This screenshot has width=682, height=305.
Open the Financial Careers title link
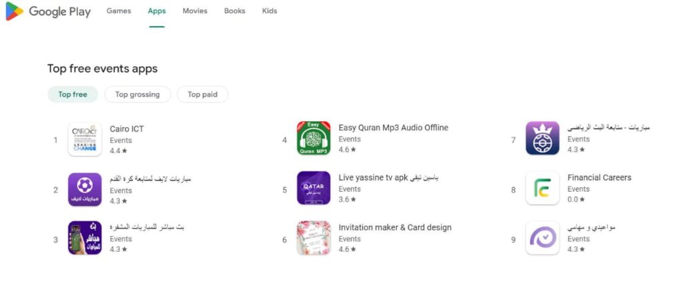pos(599,178)
